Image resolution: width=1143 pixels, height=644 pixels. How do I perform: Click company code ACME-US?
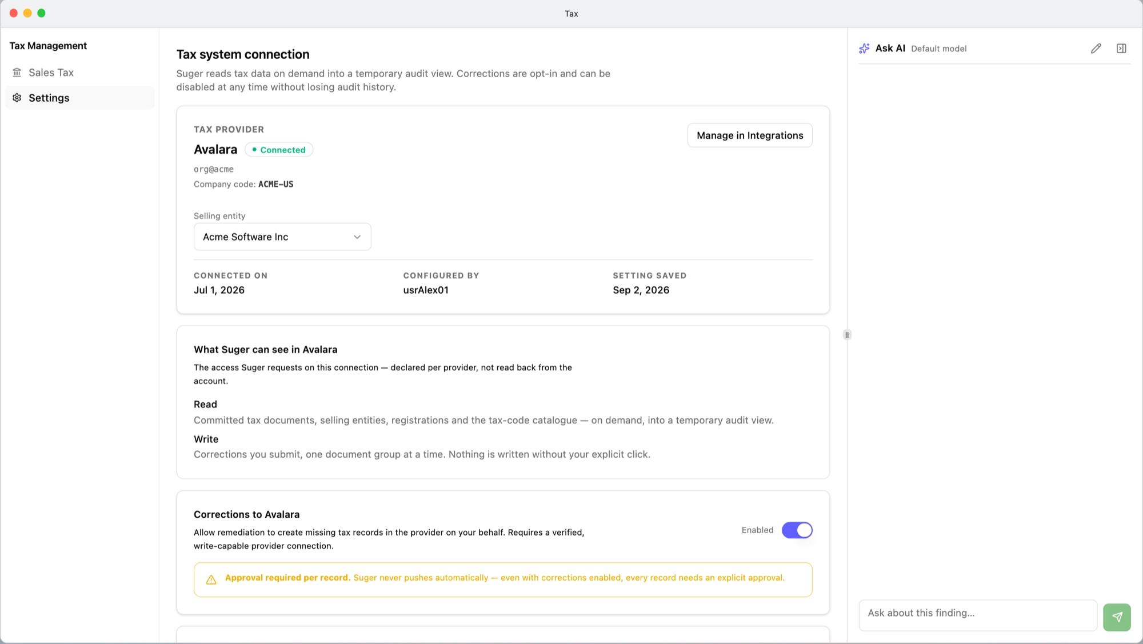[x=275, y=184]
